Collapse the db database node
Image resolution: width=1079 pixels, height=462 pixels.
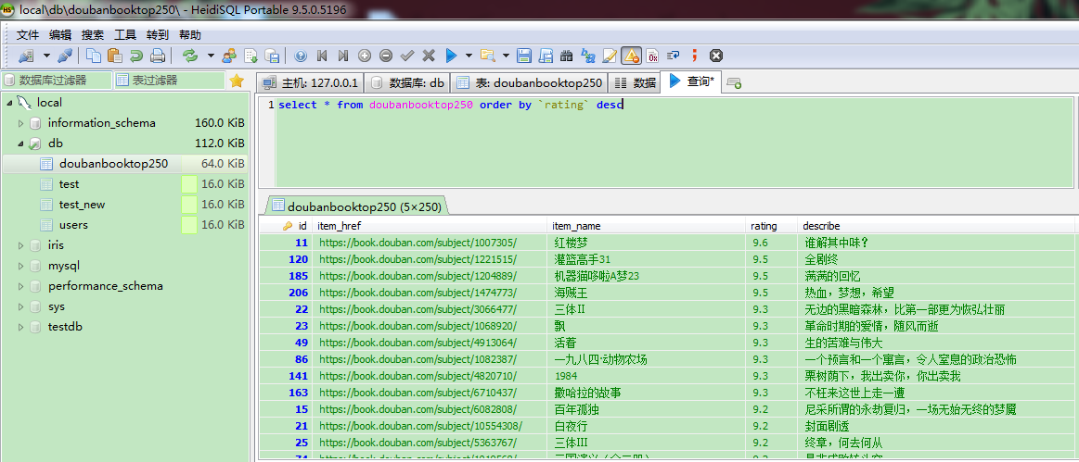pyautogui.click(x=20, y=144)
